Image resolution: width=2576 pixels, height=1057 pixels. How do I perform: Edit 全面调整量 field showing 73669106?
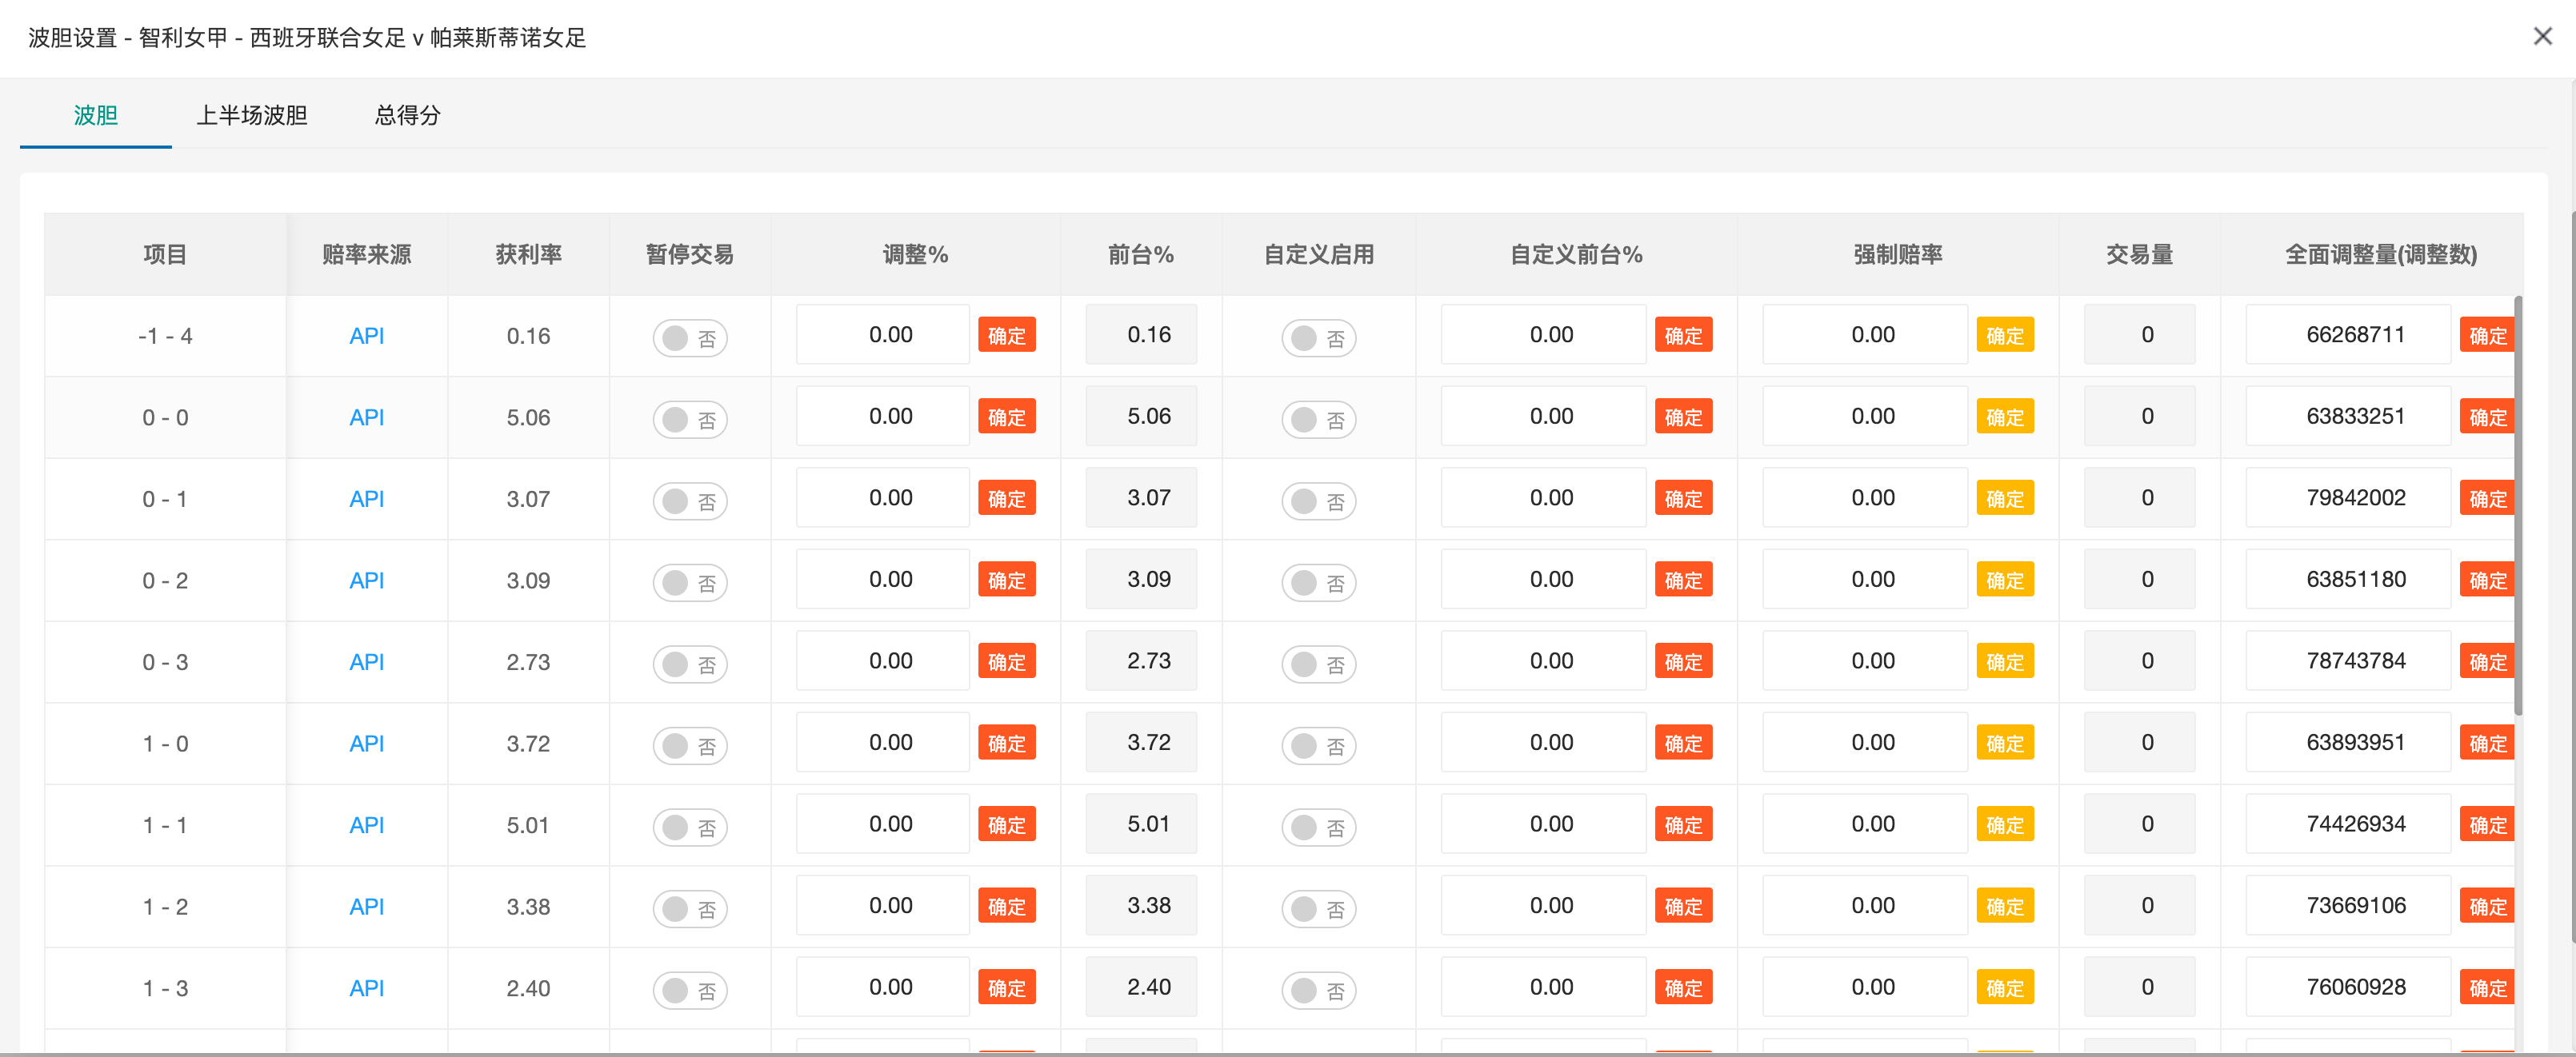pos(2348,906)
